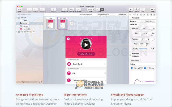
Task: Click the Position Y field
Action: 151,28
